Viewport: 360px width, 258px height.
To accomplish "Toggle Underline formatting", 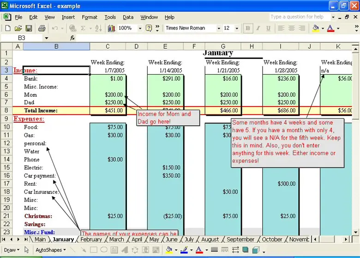I will point(269,28).
